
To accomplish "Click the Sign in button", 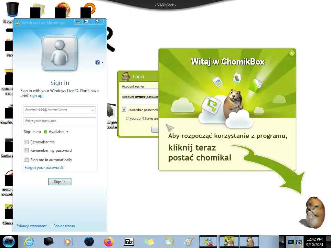I will coord(60,181).
